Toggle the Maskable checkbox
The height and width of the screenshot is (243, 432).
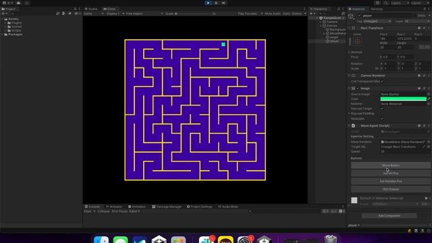point(382,119)
